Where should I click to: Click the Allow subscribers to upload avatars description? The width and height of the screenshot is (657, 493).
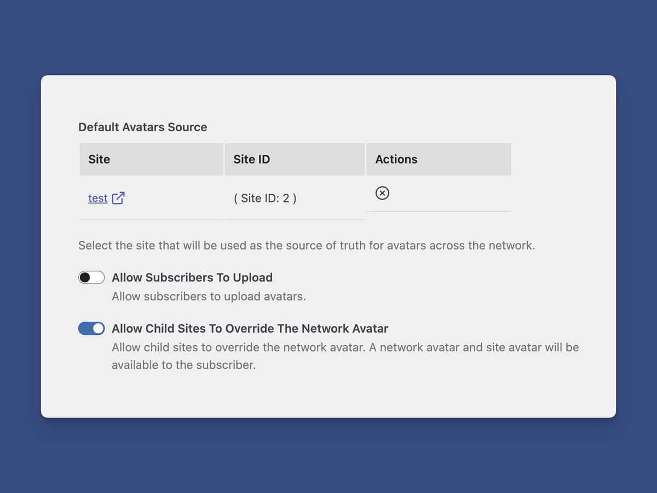coord(209,297)
